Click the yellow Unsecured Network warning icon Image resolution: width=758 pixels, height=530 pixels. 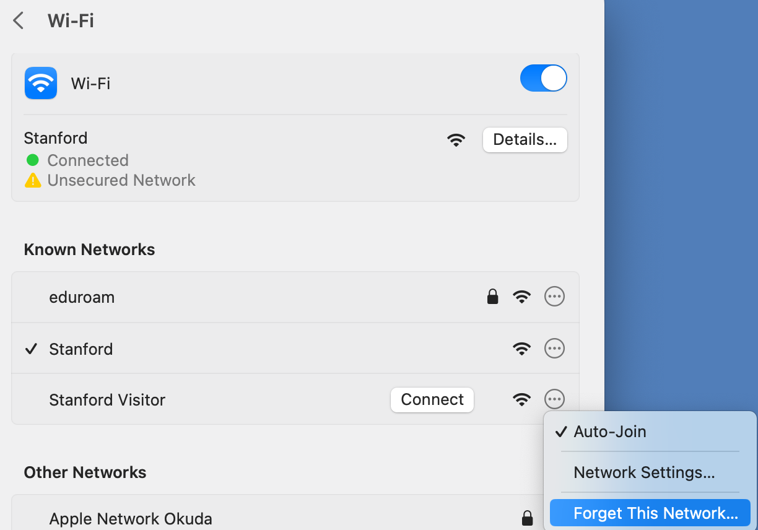pos(32,181)
